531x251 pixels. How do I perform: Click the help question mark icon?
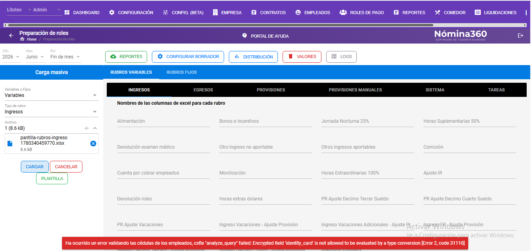click(245, 36)
